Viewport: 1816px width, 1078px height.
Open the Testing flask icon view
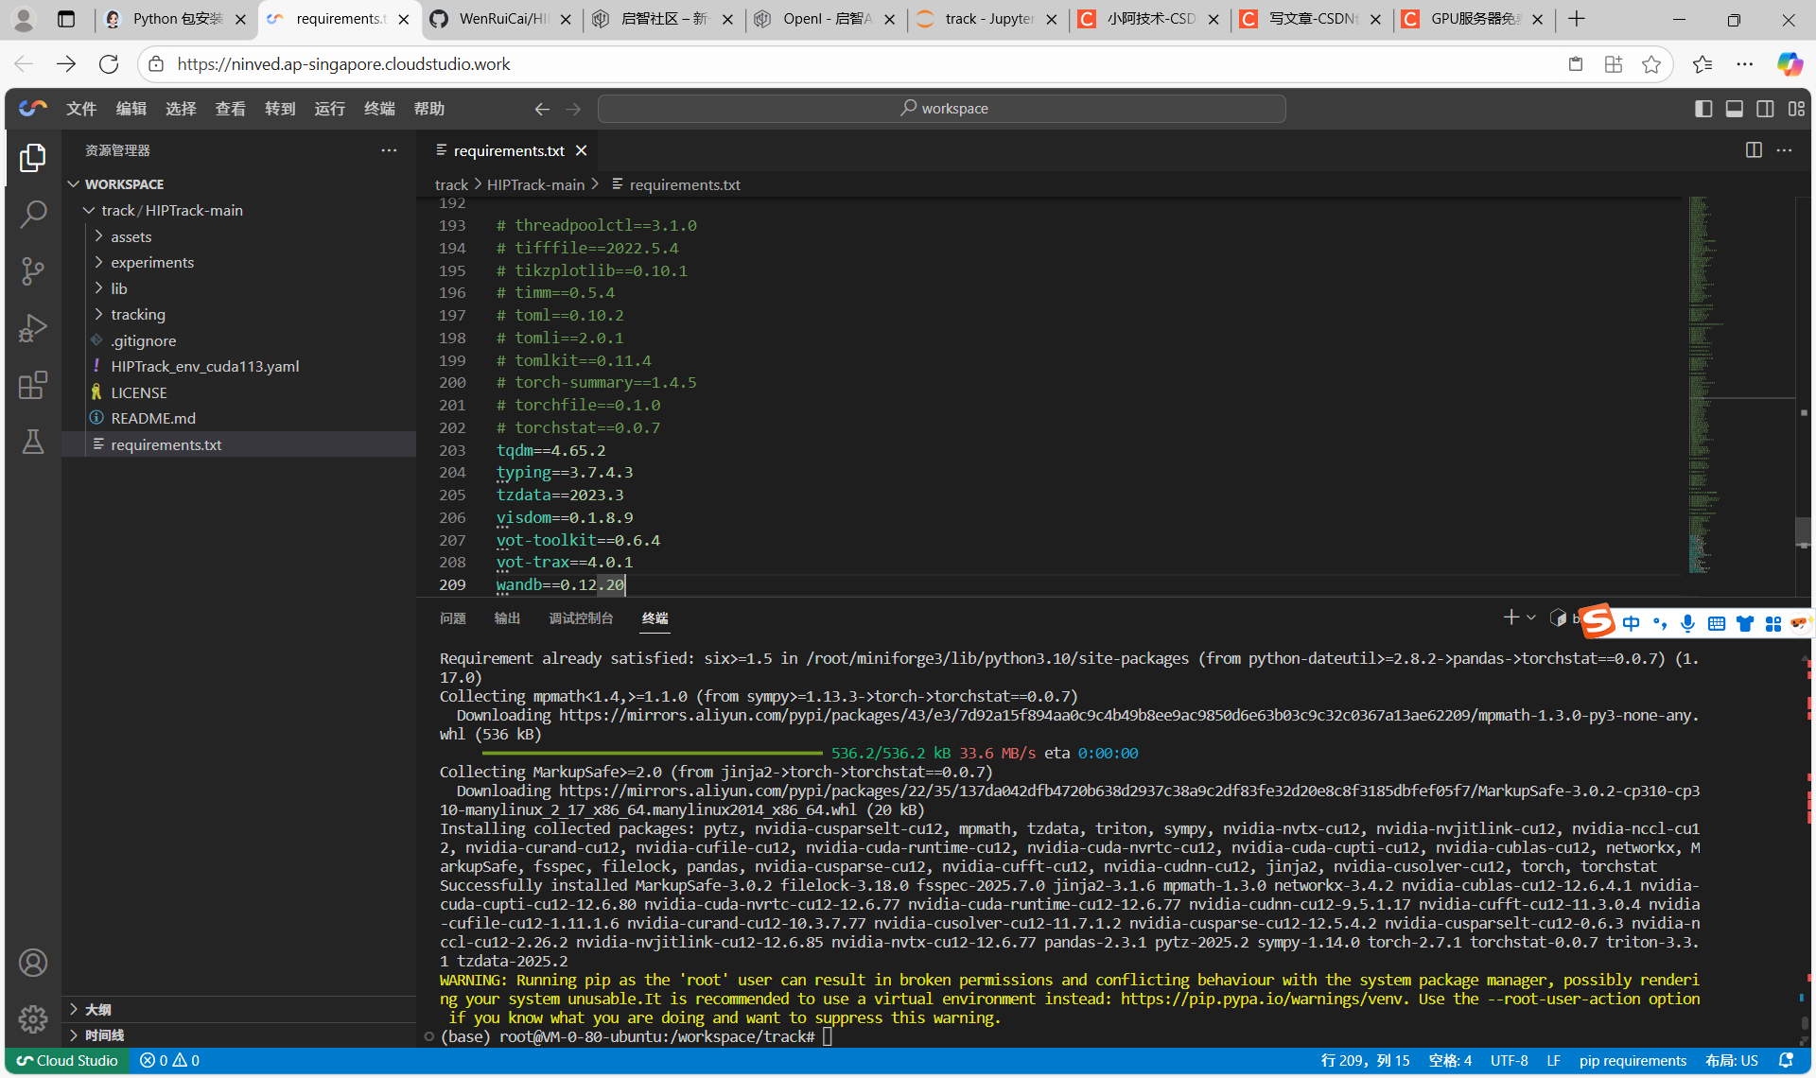(33, 442)
